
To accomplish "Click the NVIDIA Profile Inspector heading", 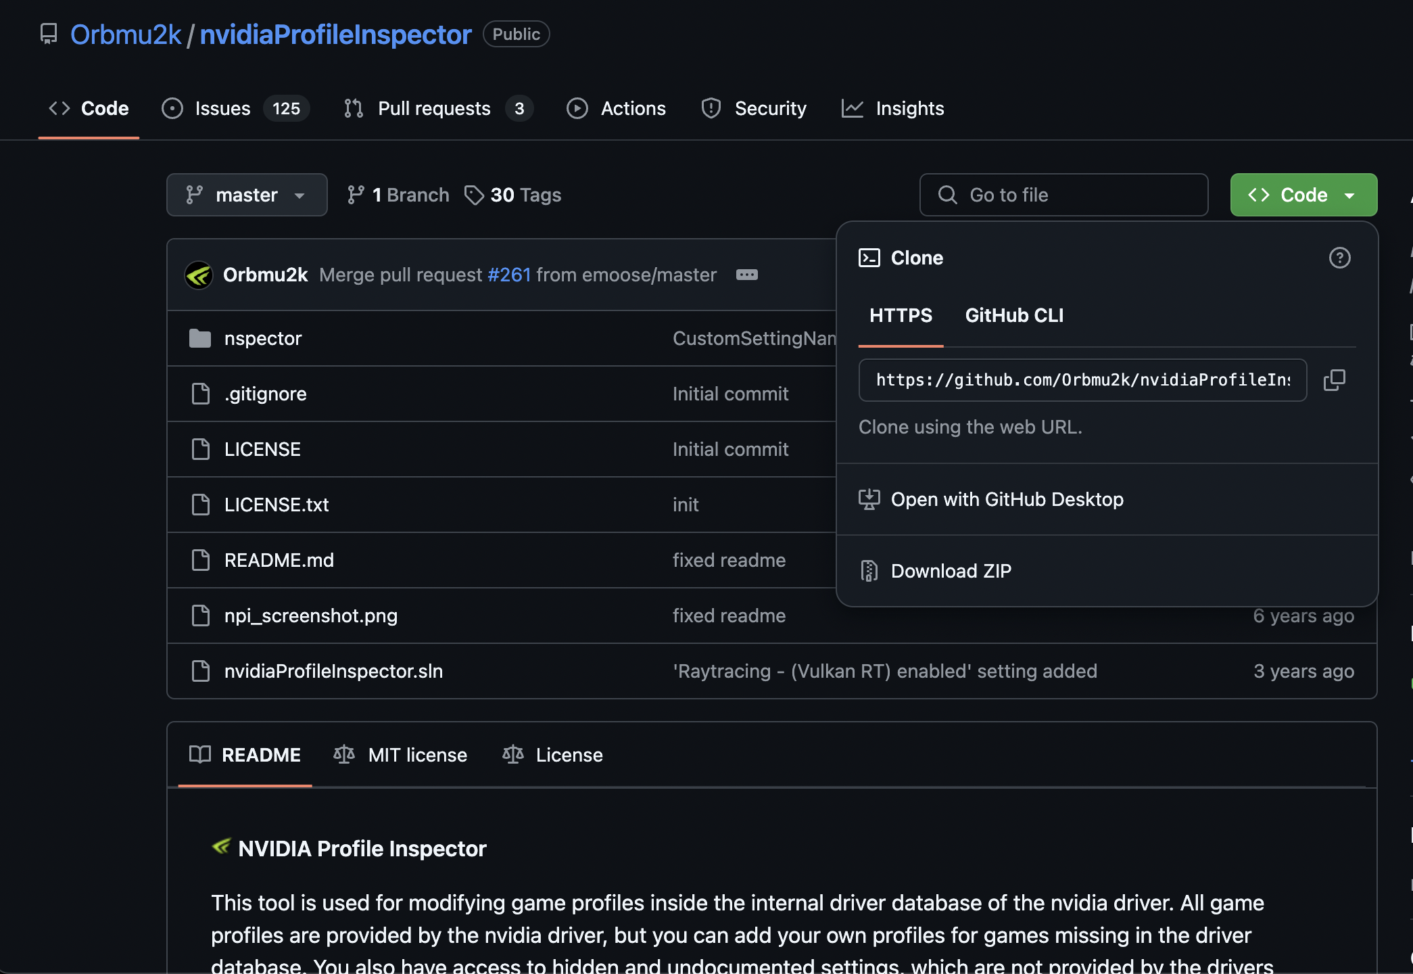I will [362, 848].
